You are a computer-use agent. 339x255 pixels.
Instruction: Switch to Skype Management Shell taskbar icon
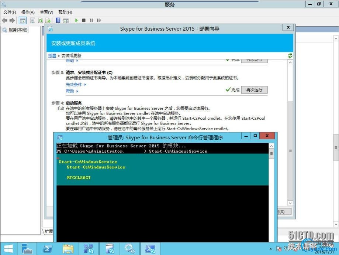pyautogui.click(x=150, y=249)
